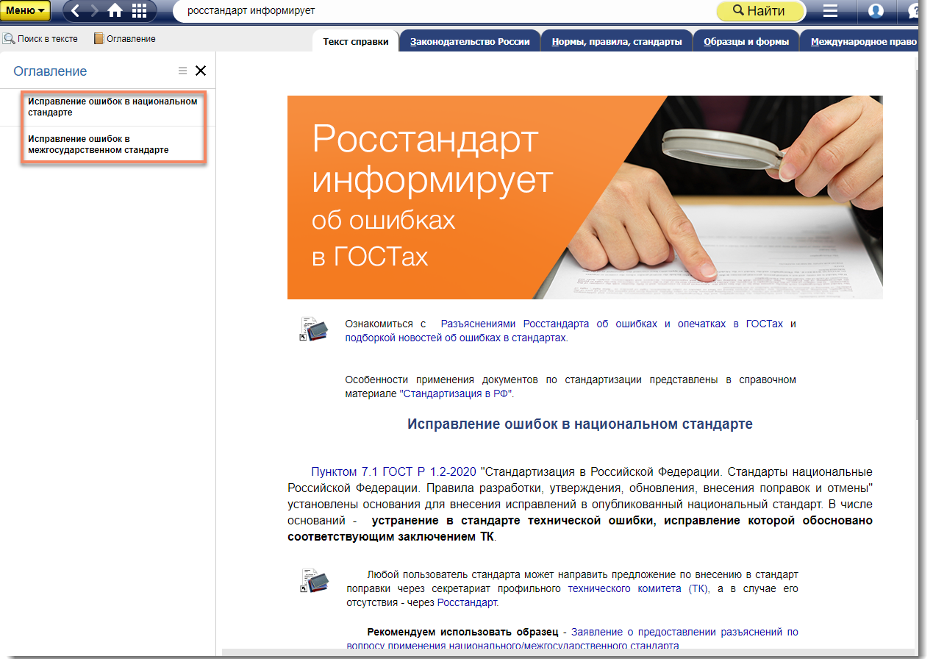The image size is (933, 659).
Task: Open the Стандартизация в РФ link
Action: click(456, 393)
